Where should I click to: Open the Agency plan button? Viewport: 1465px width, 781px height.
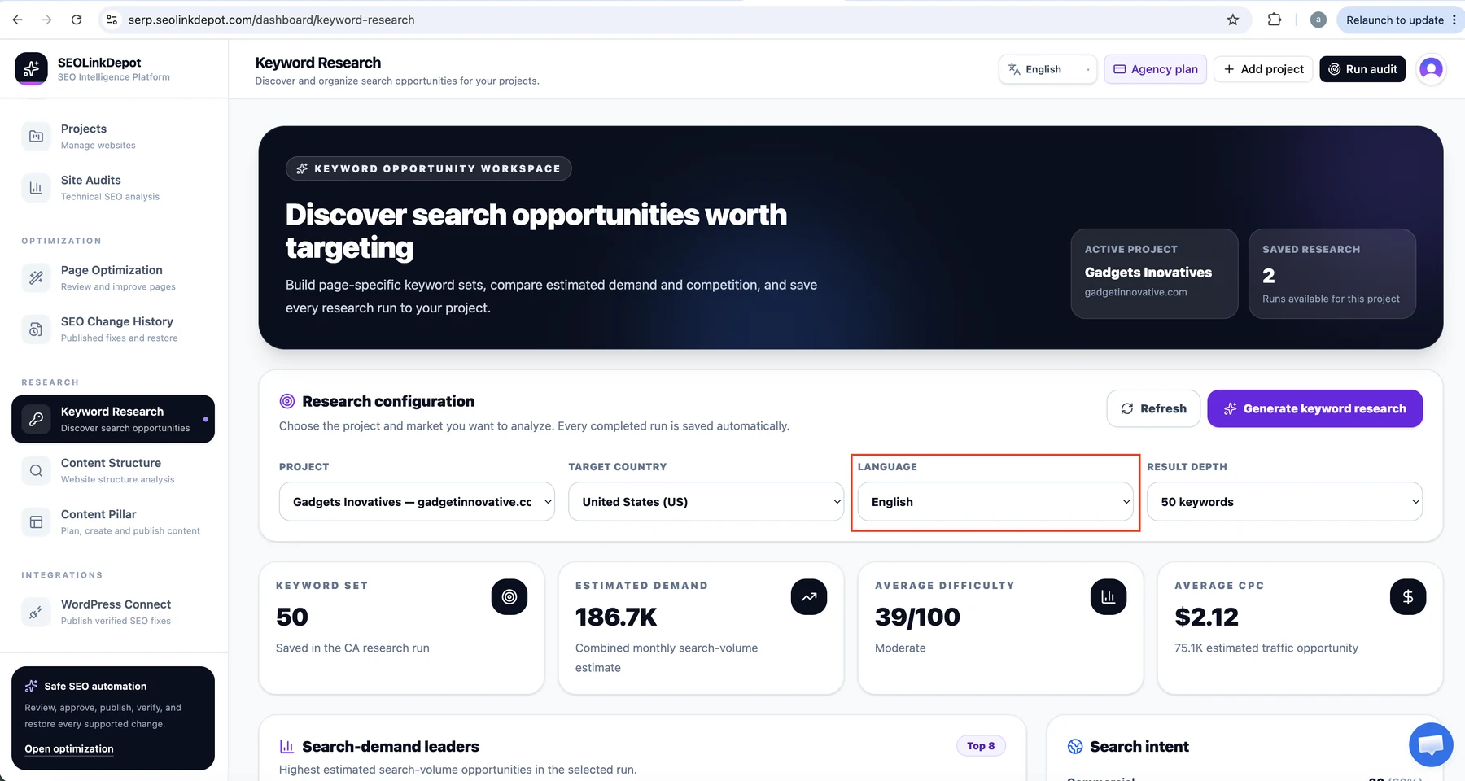pos(1156,69)
